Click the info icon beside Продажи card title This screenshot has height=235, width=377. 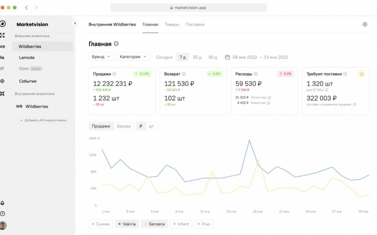(114, 74)
